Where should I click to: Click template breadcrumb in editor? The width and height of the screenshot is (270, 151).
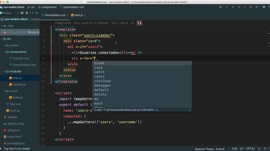pos(63,23)
